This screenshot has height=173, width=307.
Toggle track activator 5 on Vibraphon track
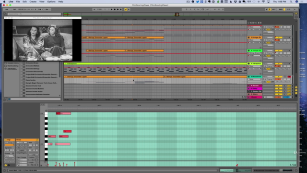[x=279, y=63]
